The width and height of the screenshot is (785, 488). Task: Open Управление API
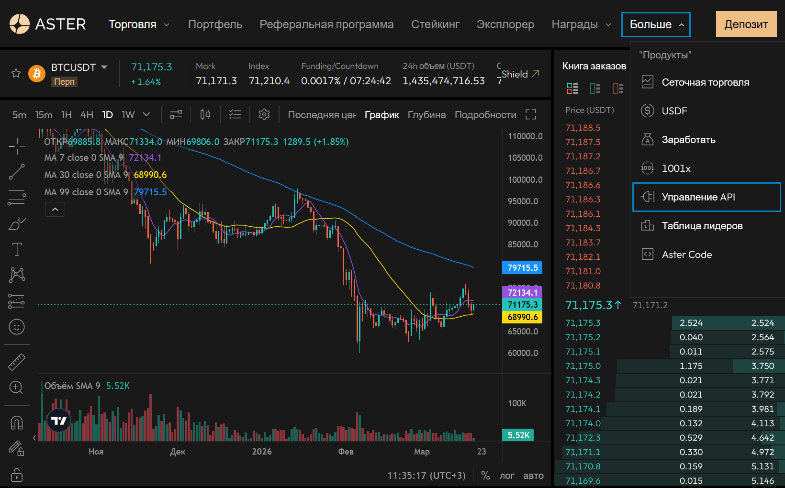(706, 197)
